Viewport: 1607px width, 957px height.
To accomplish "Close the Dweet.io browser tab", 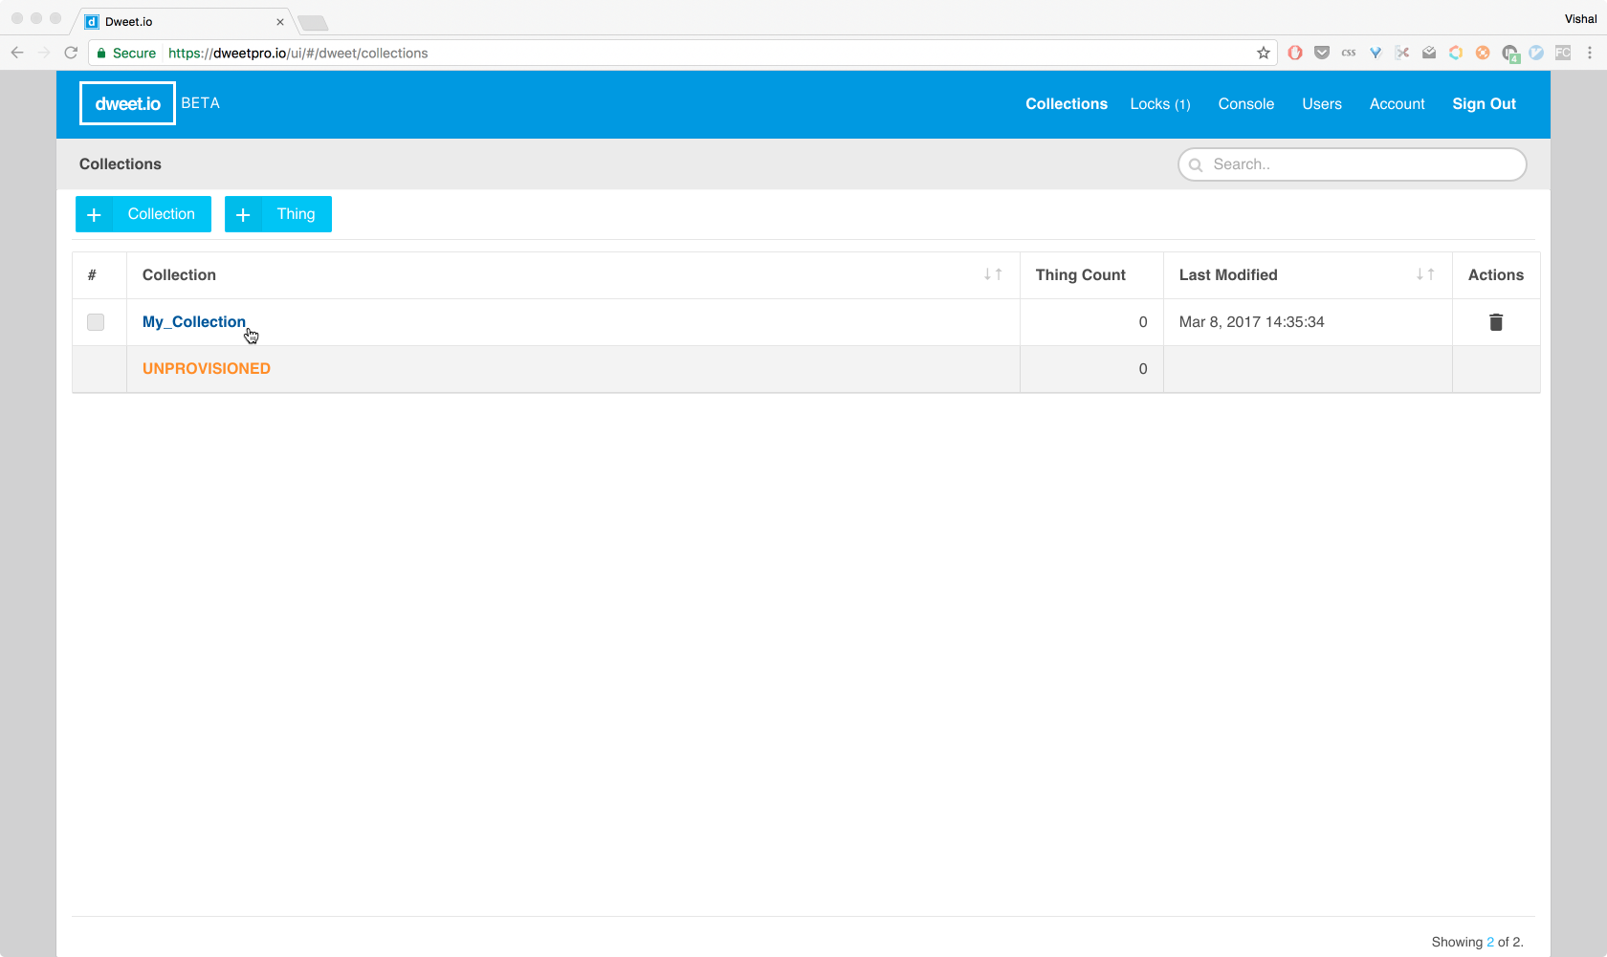I will point(280,22).
